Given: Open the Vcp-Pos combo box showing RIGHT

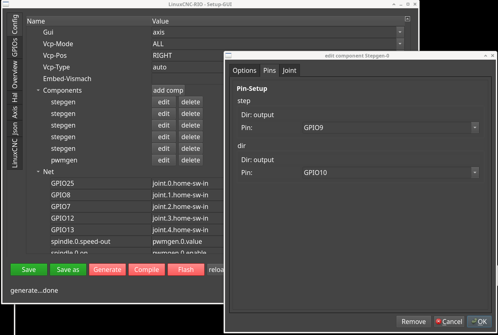Looking at the screenshot, I should click(x=188, y=55).
